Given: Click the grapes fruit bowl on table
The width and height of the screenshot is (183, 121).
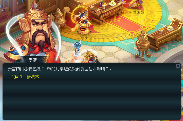Looking at the screenshot, I should [103, 5].
